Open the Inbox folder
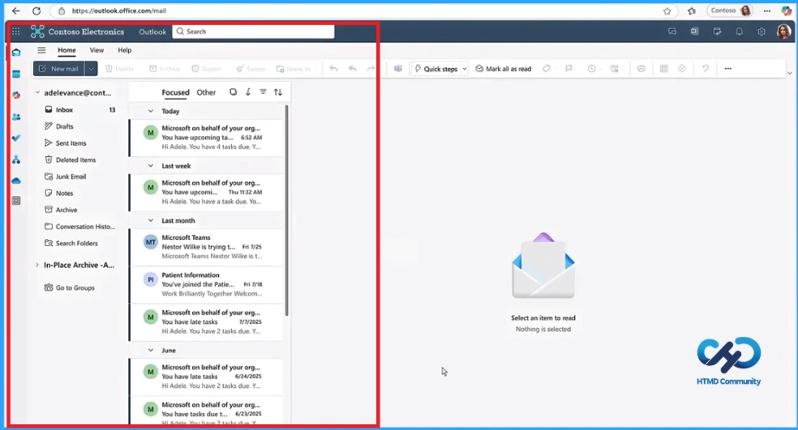This screenshot has width=798, height=430. click(x=80, y=110)
